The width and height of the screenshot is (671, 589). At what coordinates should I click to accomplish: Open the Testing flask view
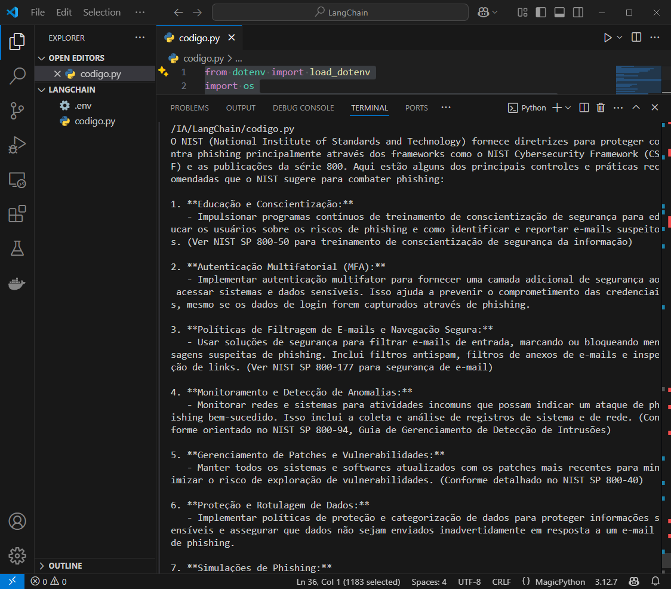click(17, 249)
